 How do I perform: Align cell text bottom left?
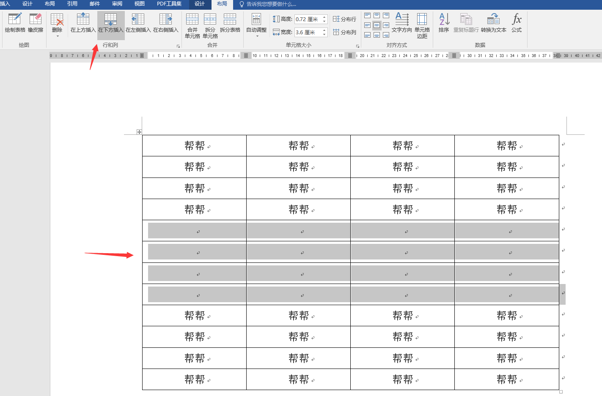367,35
